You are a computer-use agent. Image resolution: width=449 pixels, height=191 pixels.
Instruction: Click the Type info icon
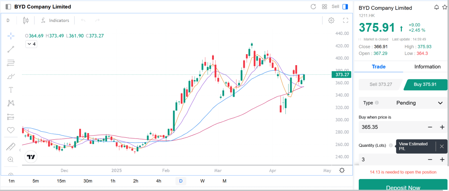click(x=377, y=103)
